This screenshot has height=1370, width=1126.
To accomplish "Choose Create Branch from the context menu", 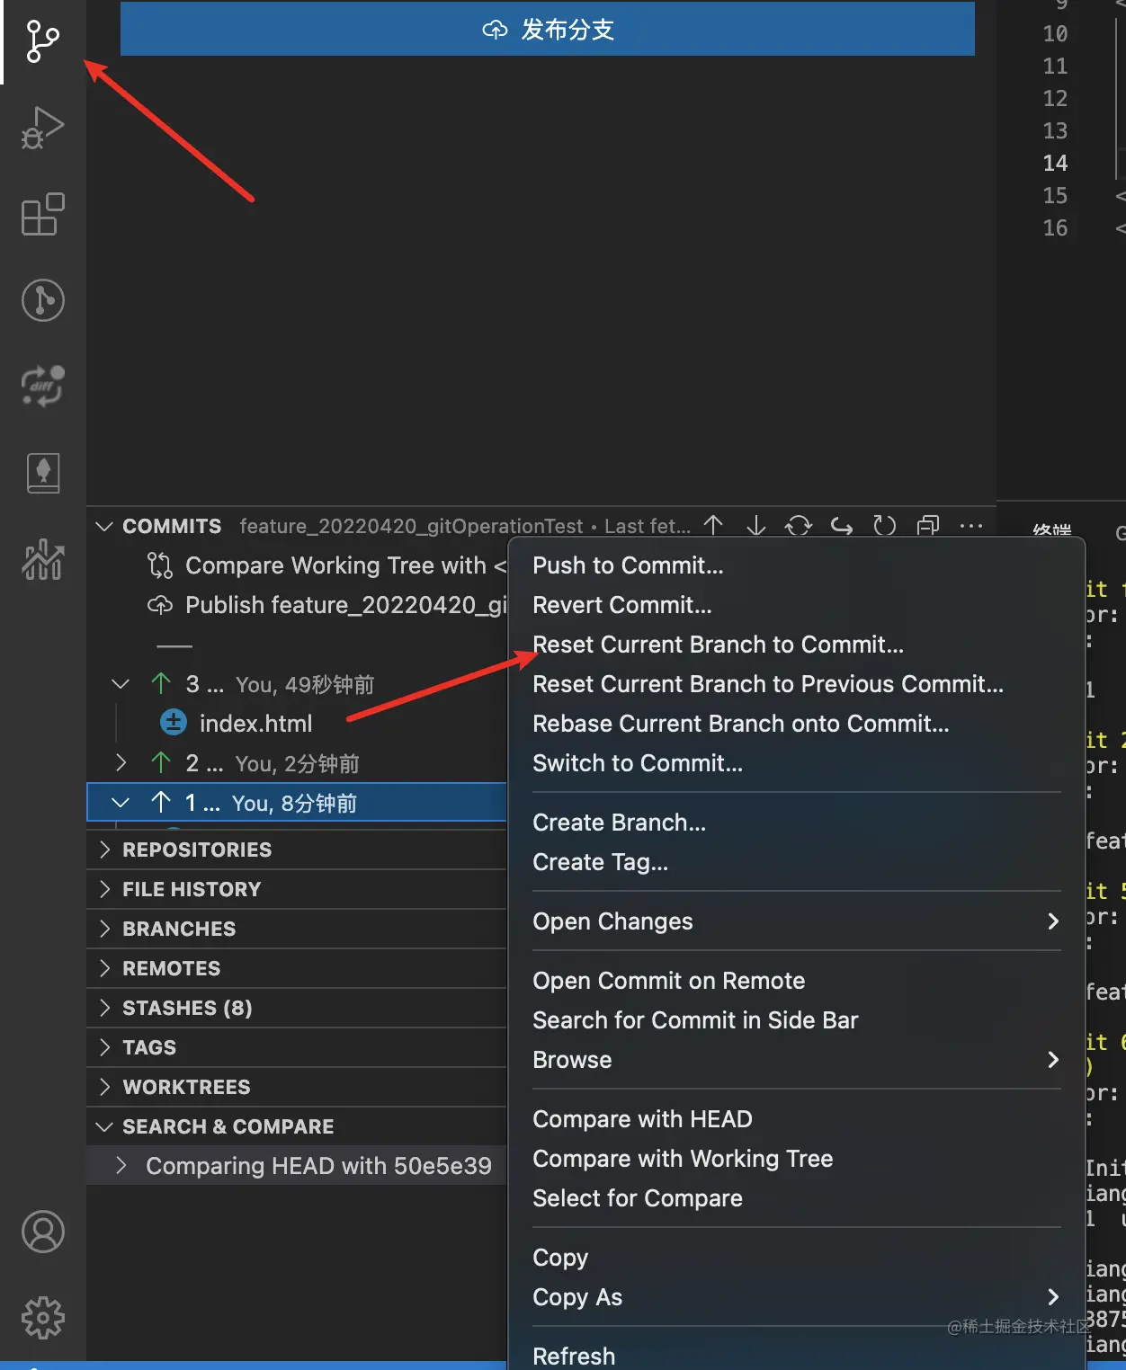I will tap(619, 822).
